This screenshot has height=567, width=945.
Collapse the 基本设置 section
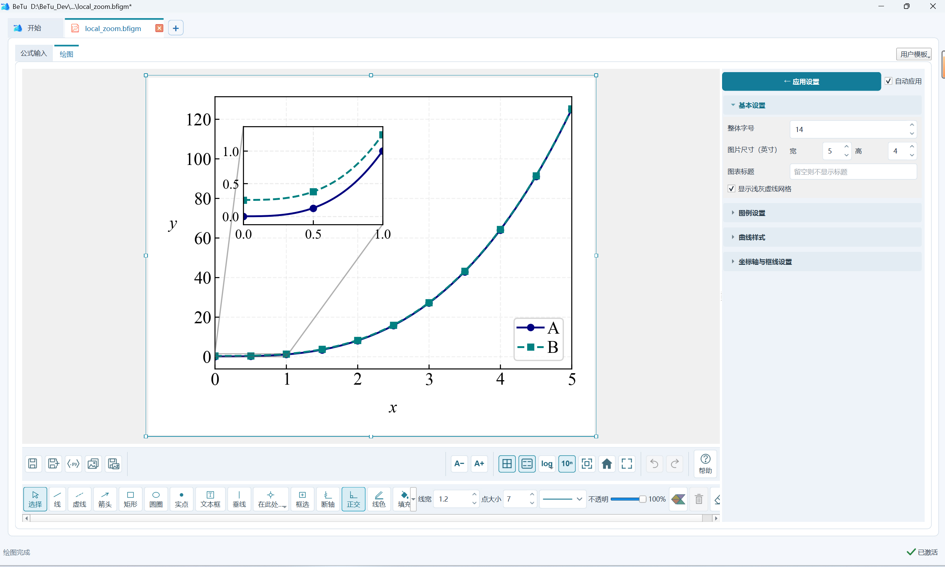click(x=822, y=105)
